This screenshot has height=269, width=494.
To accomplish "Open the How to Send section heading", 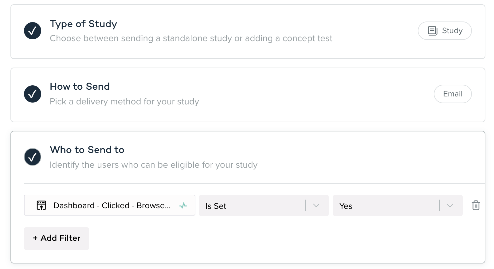I will 80,87.
